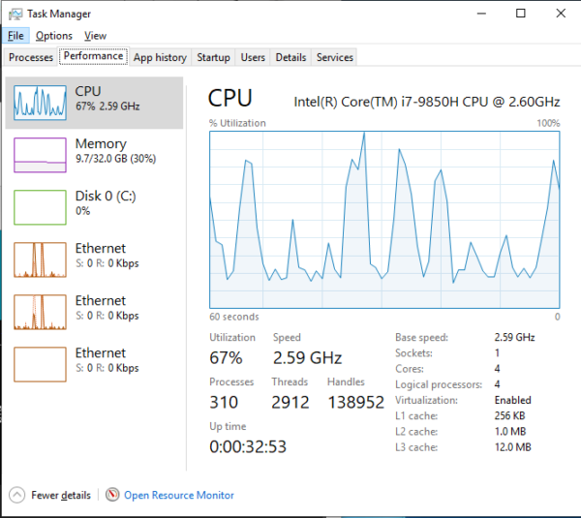Select the Memory usage graph thumbnail
The image size is (581, 518).
pos(40,154)
